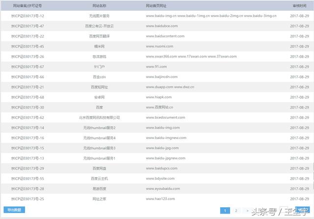Go to pagination page 2

point(236,211)
